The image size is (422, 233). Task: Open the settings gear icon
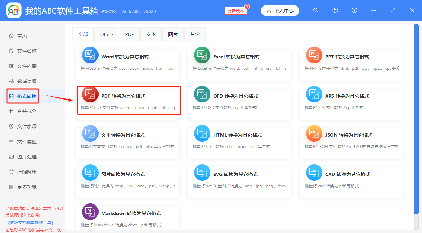(335, 10)
